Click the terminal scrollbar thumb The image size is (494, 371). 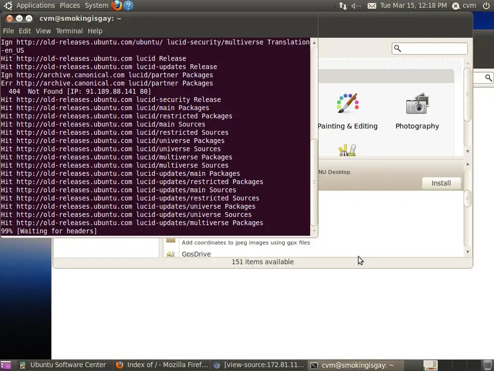coord(314,182)
